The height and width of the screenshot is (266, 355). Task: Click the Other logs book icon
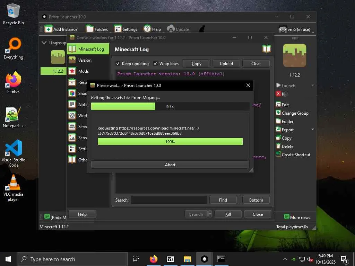coord(72,160)
